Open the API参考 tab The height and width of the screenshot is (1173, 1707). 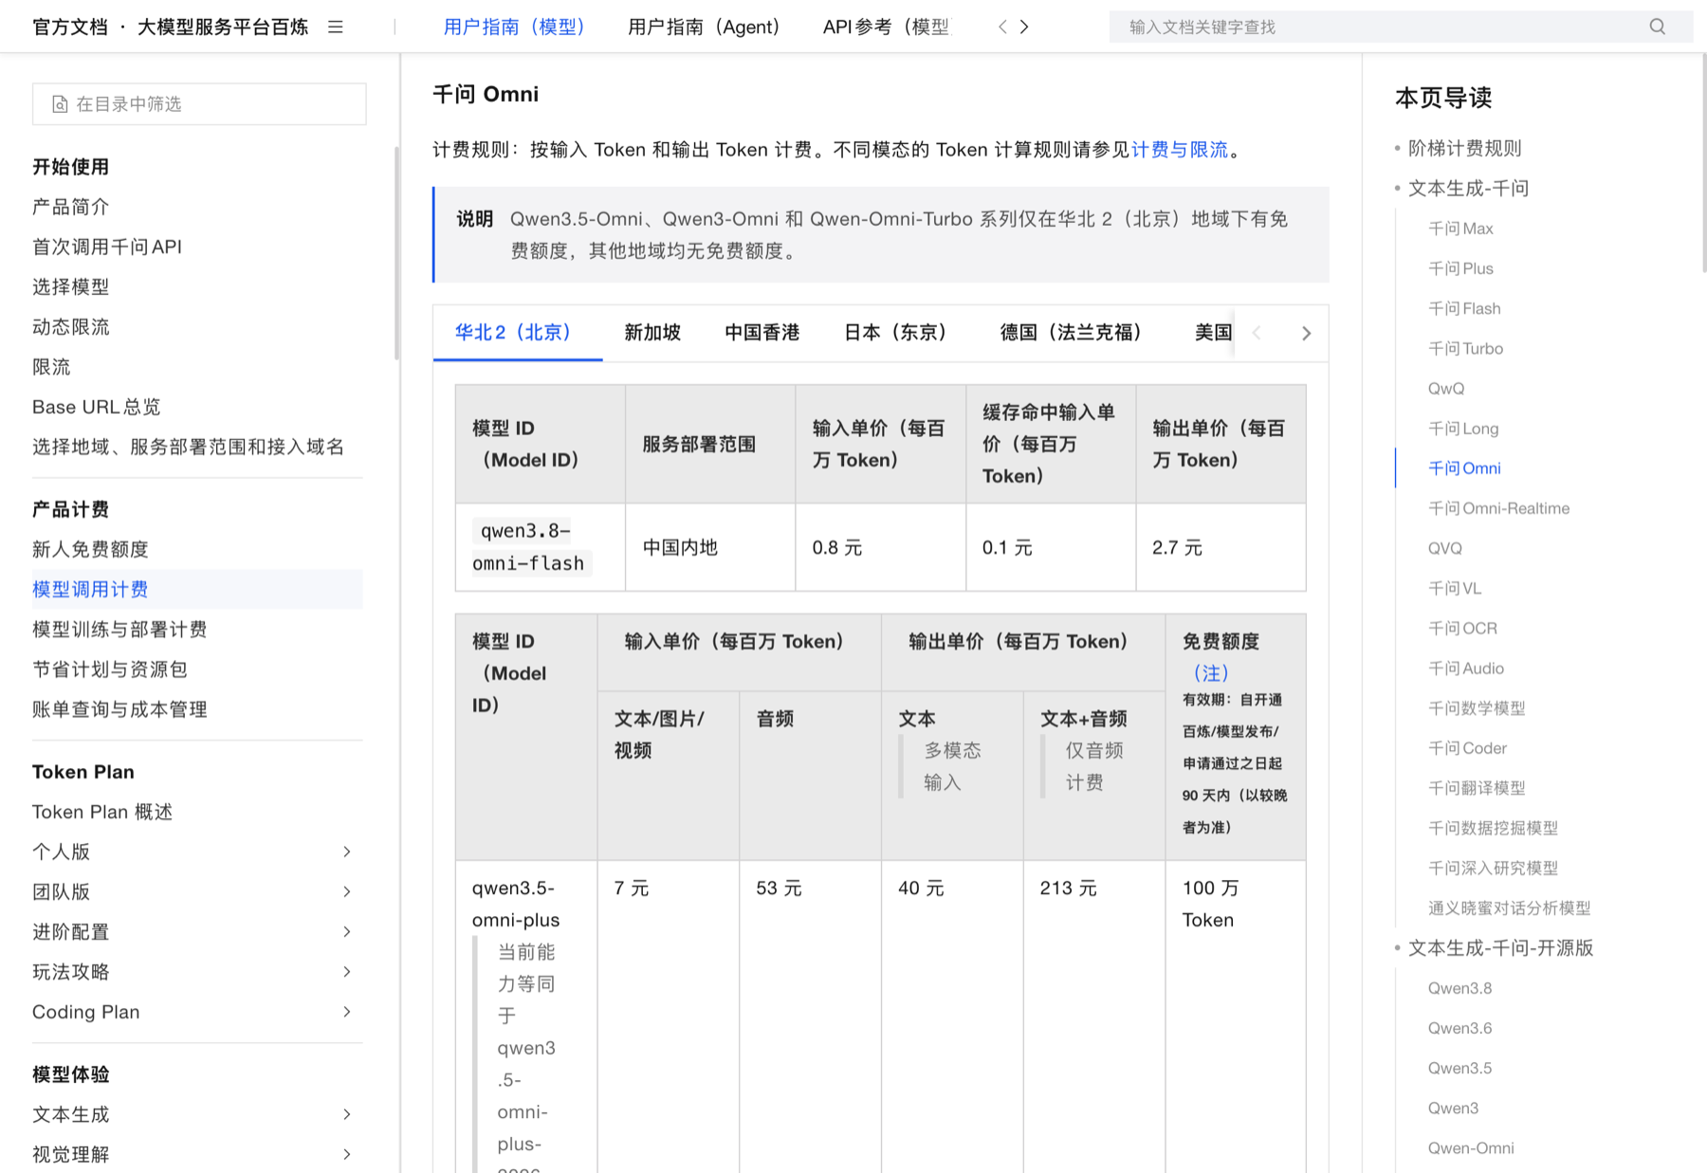[x=886, y=27]
